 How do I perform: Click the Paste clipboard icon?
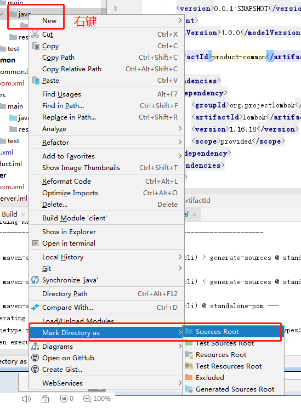click(x=35, y=81)
